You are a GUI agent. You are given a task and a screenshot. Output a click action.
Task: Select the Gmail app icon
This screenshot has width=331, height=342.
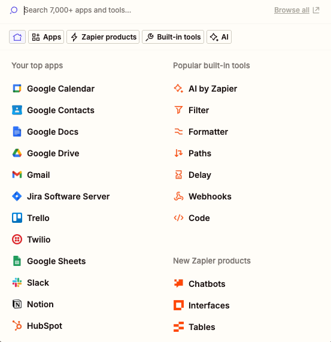point(17,175)
